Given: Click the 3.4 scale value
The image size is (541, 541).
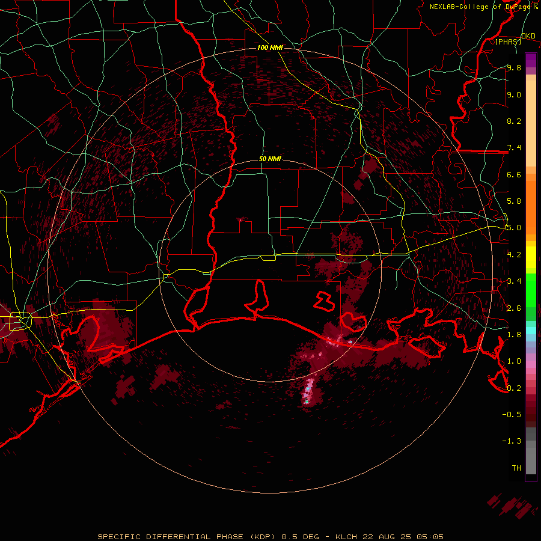Looking at the screenshot, I should (514, 281).
